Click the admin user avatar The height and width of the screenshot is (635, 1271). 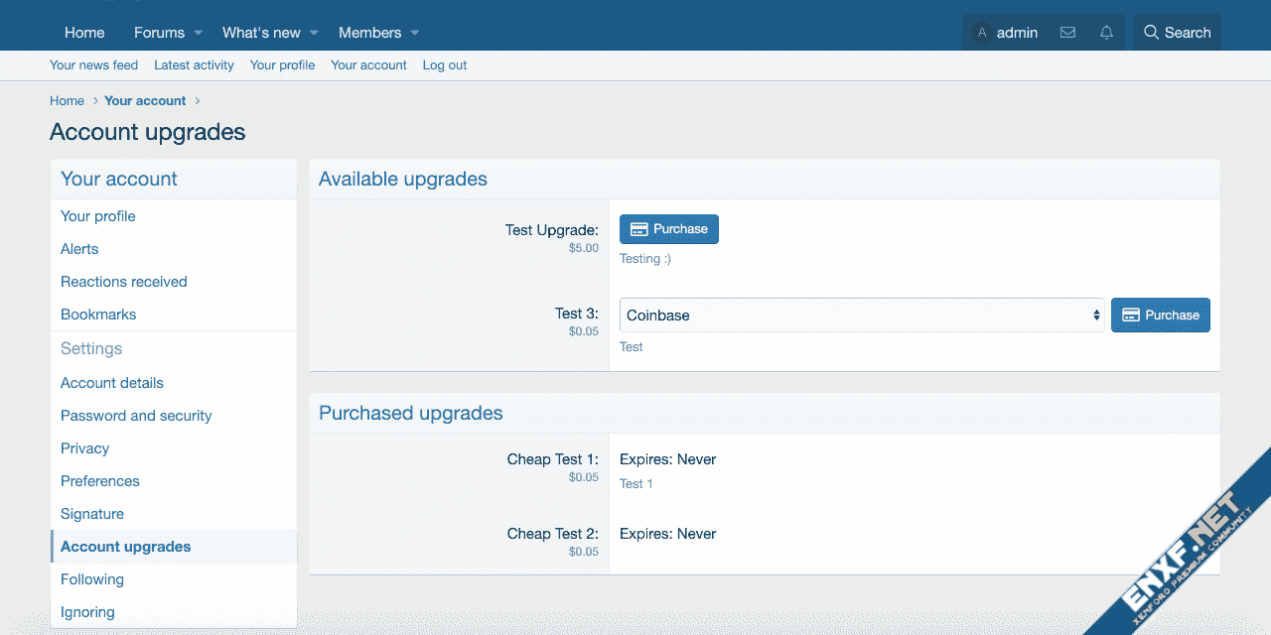pyautogui.click(x=982, y=33)
